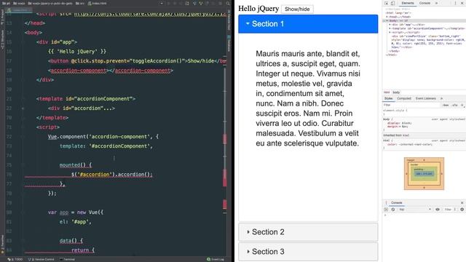Collapse the body node in the DOM tree

pyautogui.click(x=387, y=21)
